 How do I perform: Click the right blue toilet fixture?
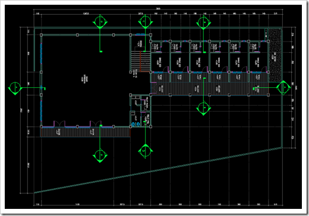point(138,124)
